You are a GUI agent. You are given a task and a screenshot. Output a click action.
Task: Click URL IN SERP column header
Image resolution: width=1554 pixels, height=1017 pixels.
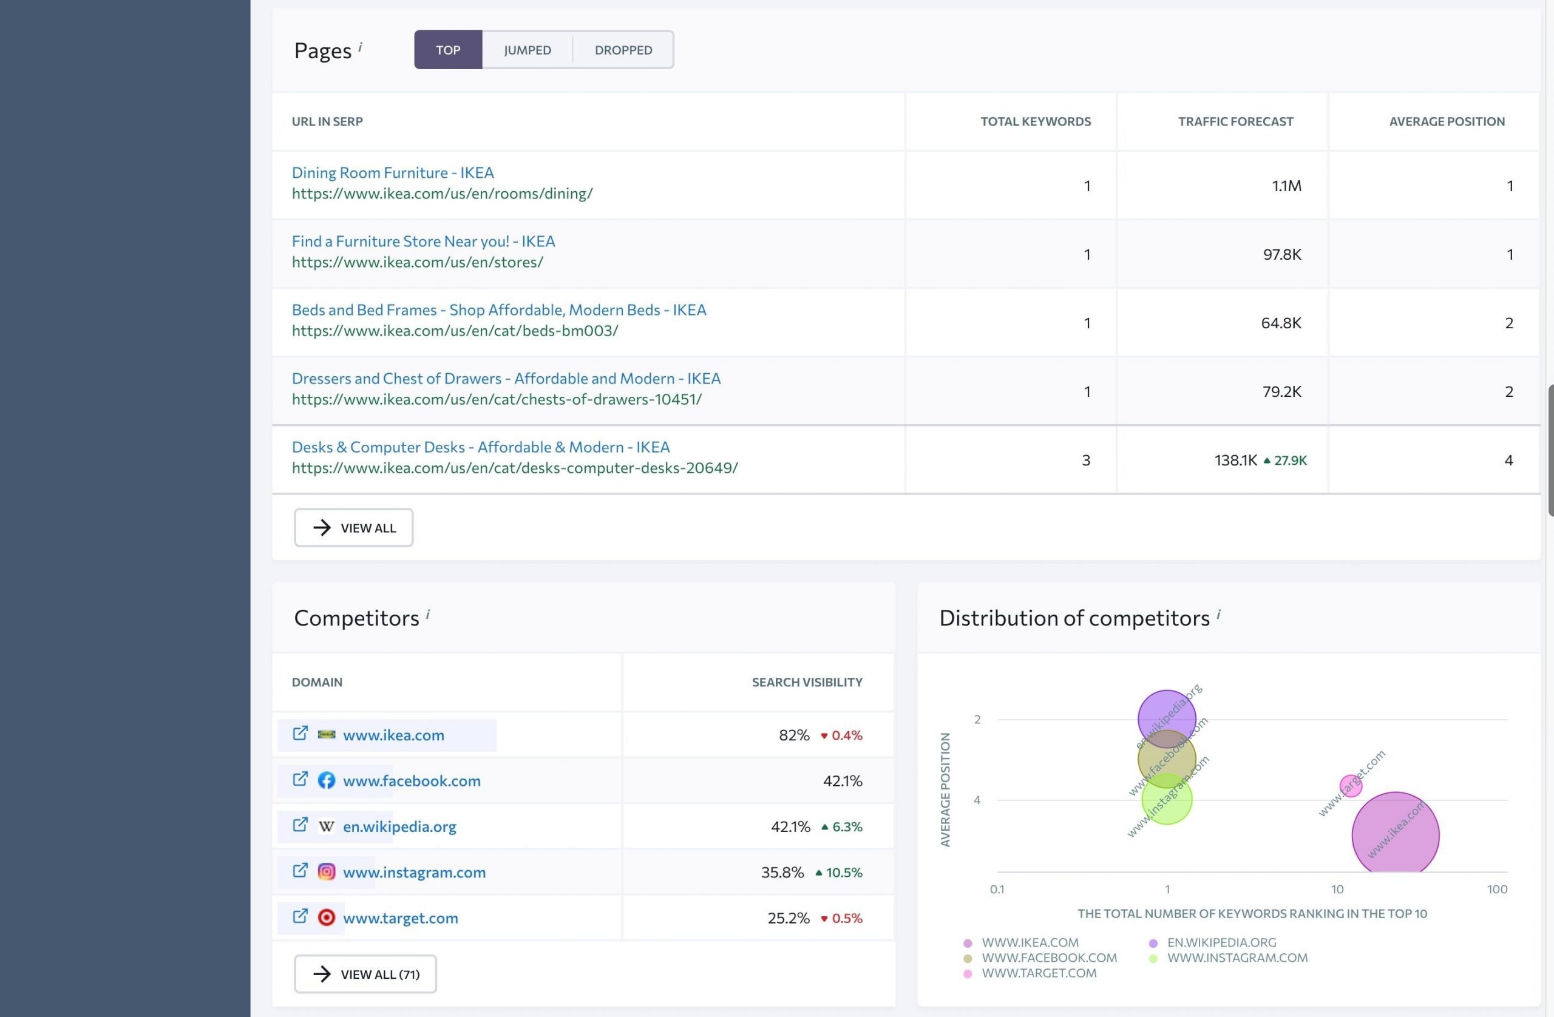pos(327,121)
